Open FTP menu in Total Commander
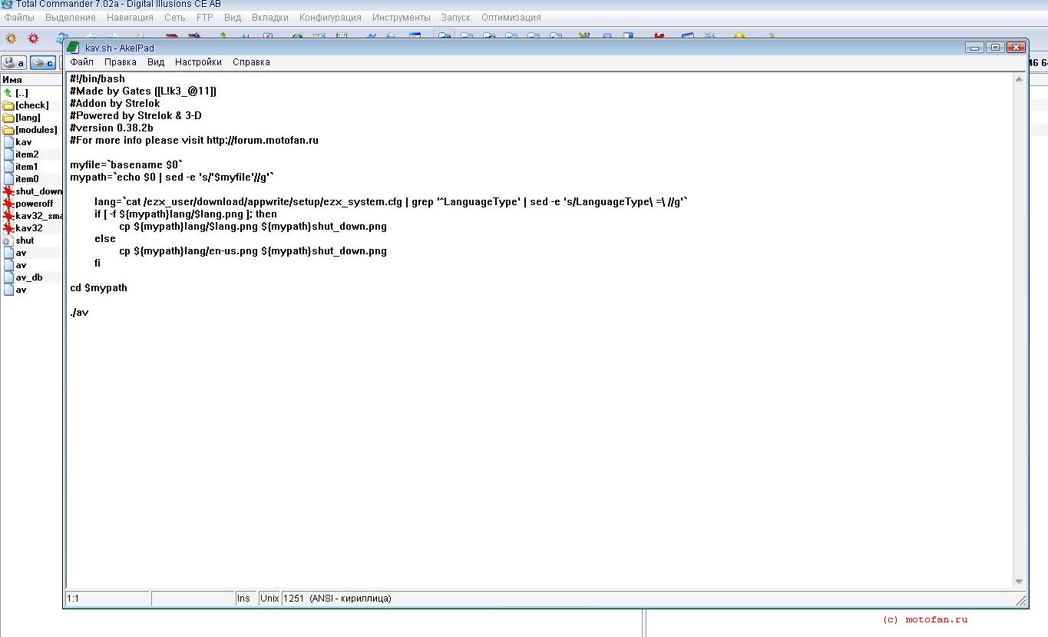Image resolution: width=1048 pixels, height=637 pixels. tap(204, 17)
